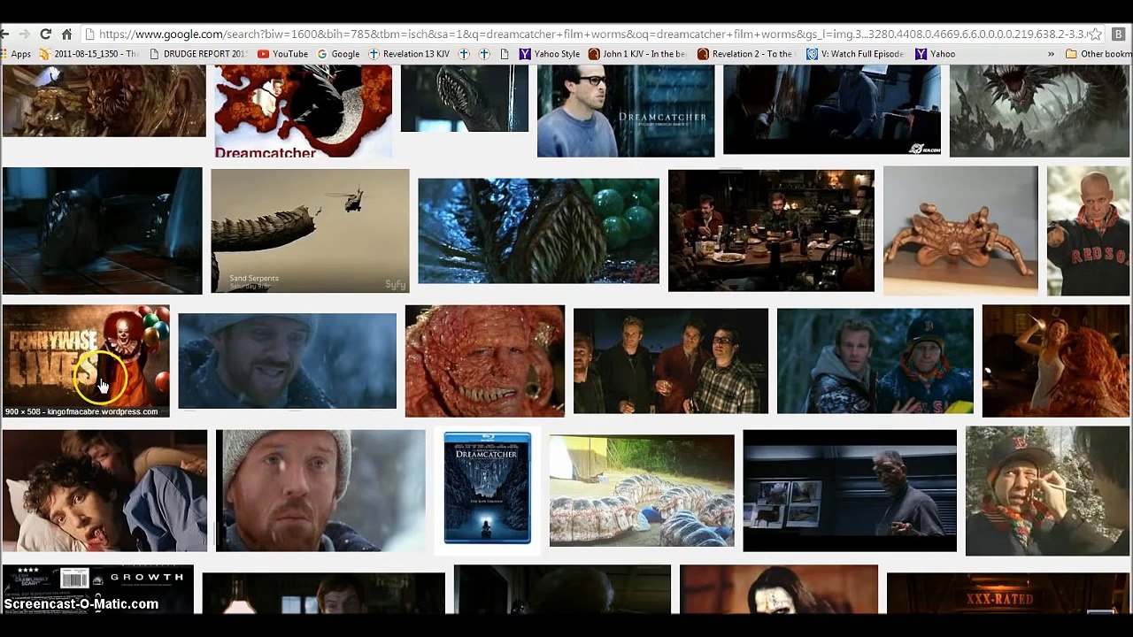
Task: Open the cabin dinner table scene thumbnail
Action: tap(771, 231)
